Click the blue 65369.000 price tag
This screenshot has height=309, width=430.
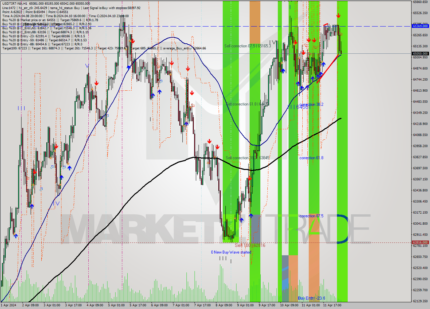click(420, 26)
